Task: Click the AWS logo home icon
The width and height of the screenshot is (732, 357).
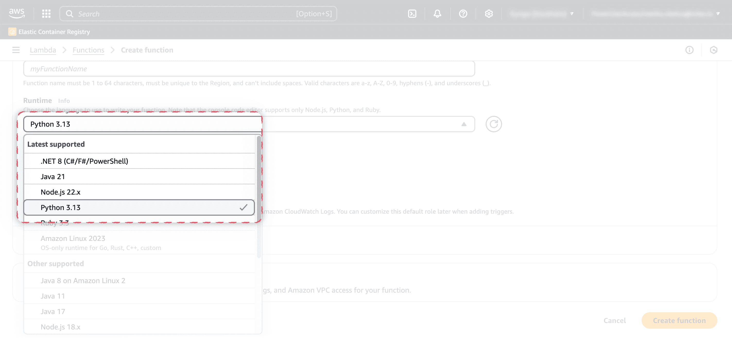Action: (17, 13)
